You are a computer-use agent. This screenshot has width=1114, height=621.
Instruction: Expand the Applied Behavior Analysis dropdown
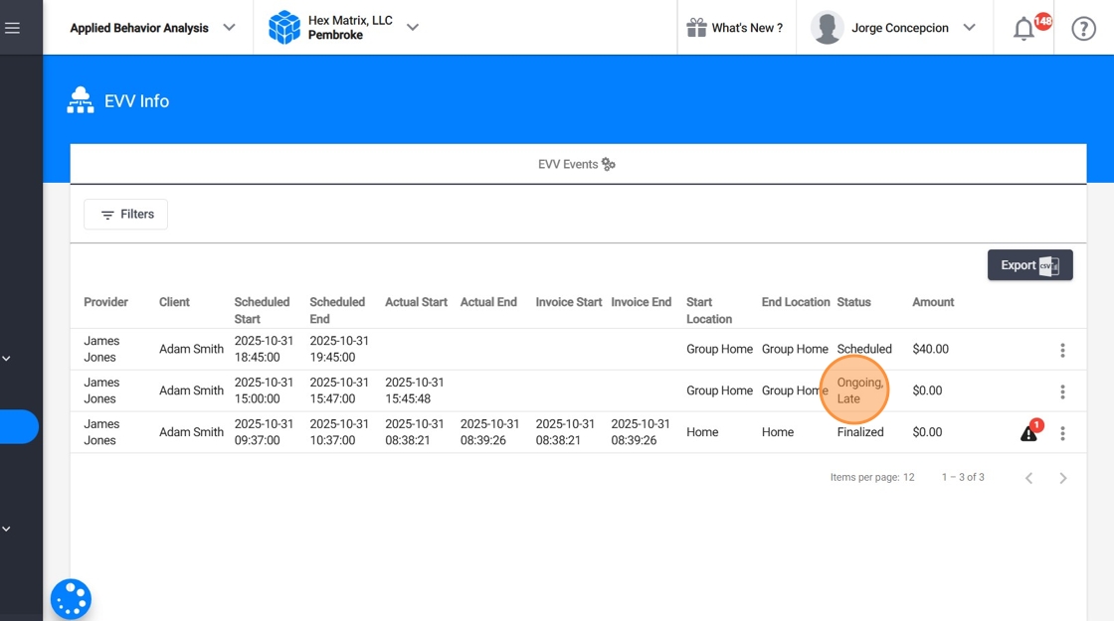[229, 28]
